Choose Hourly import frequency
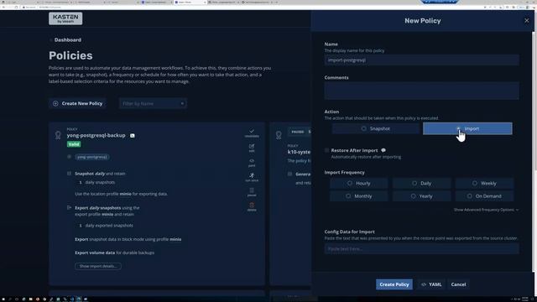The height and width of the screenshot is (302, 537). 358,184
